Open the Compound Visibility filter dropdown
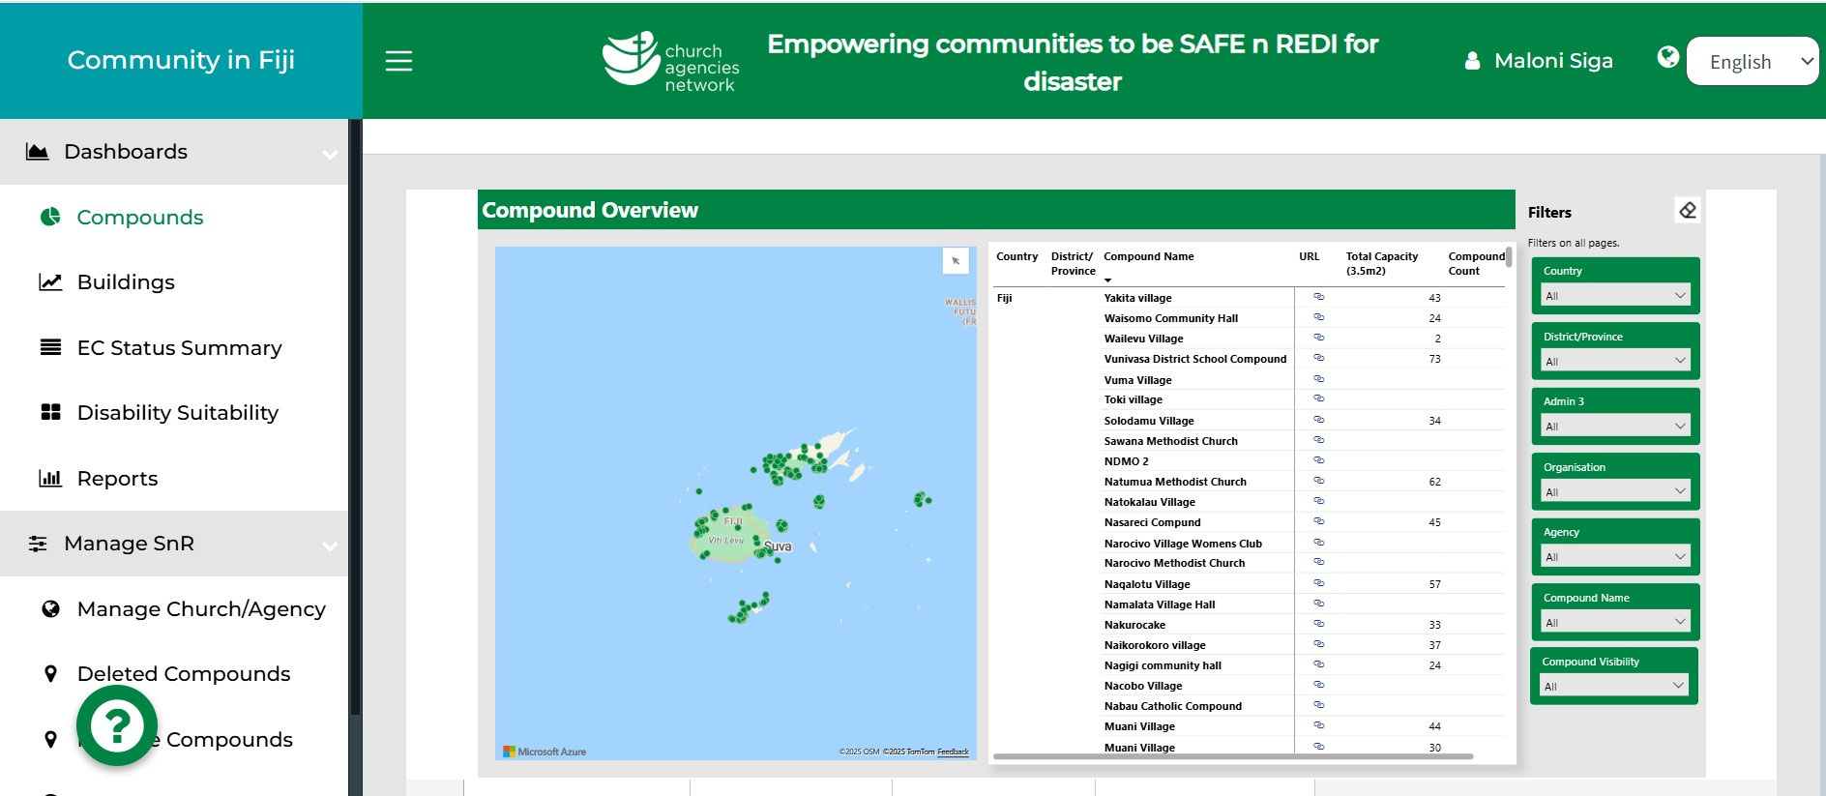The width and height of the screenshot is (1826, 796). pyautogui.click(x=1614, y=686)
